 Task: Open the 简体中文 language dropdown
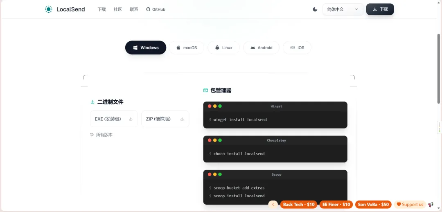[343, 9]
